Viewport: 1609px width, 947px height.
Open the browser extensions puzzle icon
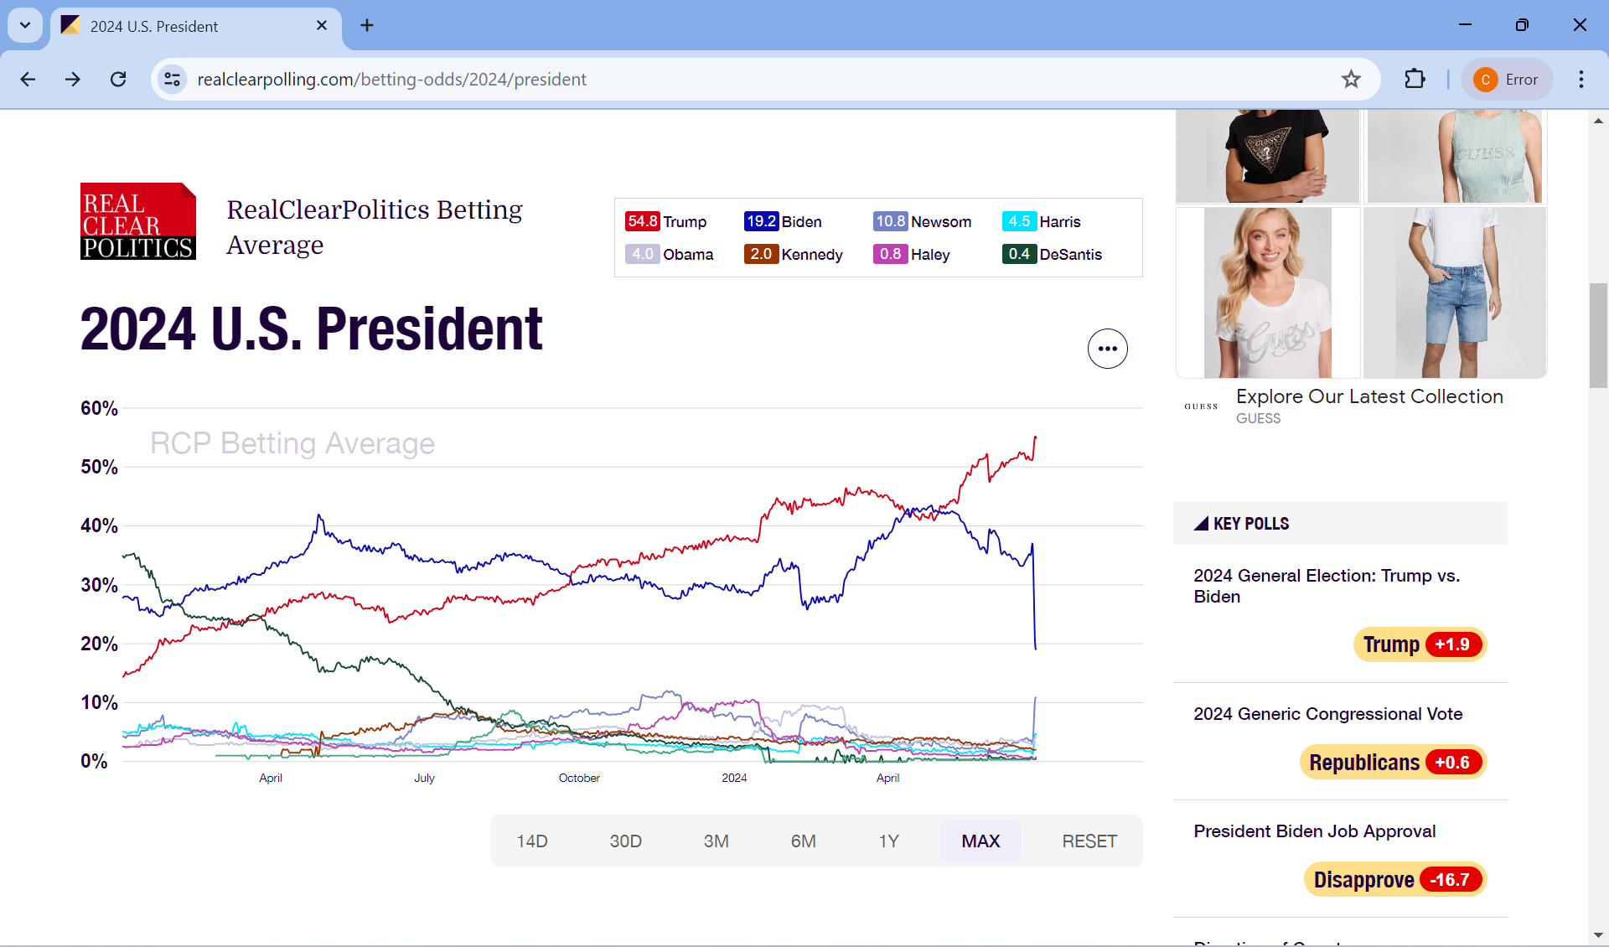point(1415,80)
